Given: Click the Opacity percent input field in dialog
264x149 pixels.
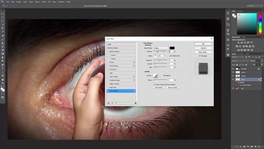Looking at the screenshot, I should coord(171,51).
